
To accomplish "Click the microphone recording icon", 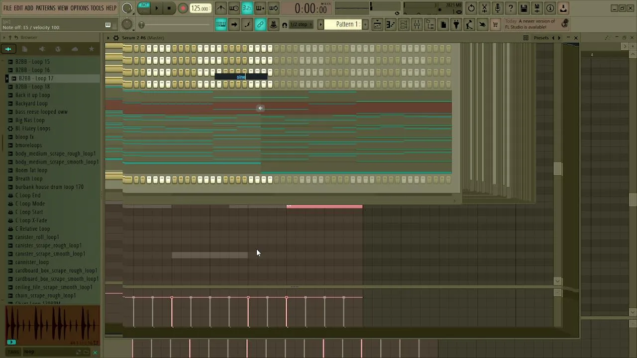I will pos(498,8).
